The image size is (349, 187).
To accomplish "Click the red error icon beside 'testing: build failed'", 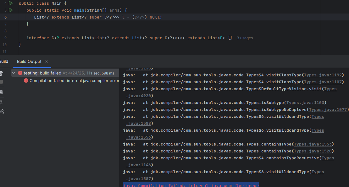I will 20,73.
